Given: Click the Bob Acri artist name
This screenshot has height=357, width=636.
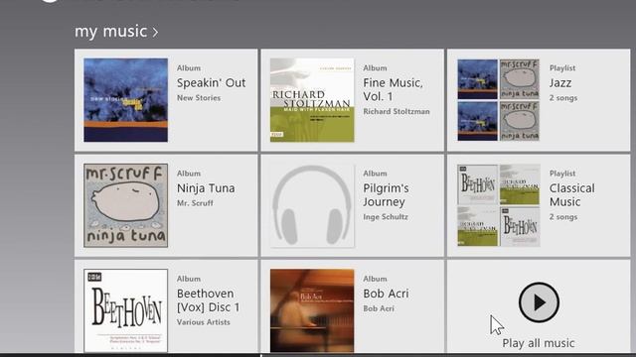Looking at the screenshot, I should pos(379,308).
